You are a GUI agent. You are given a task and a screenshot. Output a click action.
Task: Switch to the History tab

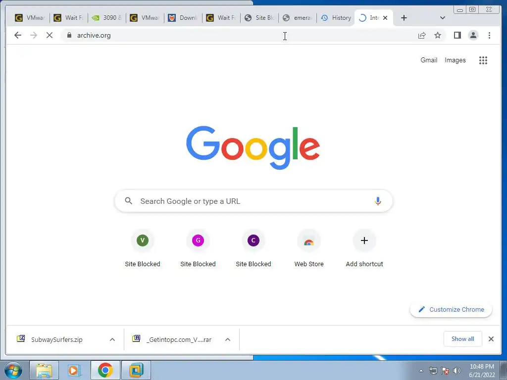(336, 18)
